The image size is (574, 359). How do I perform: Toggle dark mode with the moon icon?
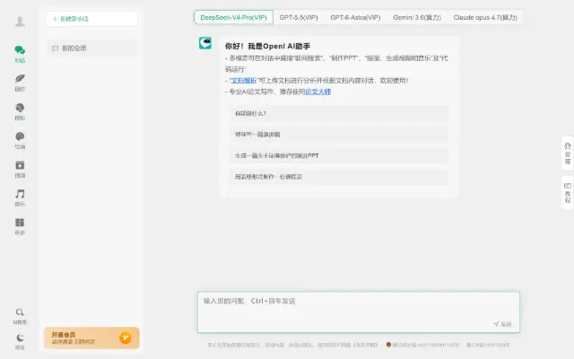click(x=20, y=337)
